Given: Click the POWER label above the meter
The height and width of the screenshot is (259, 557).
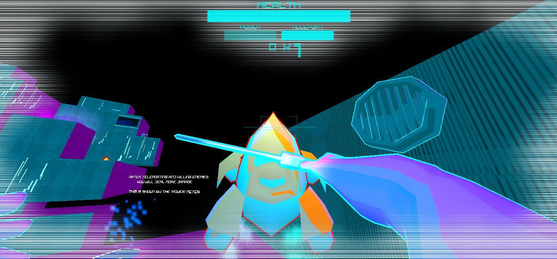Looking at the screenshot, I should (250, 27).
